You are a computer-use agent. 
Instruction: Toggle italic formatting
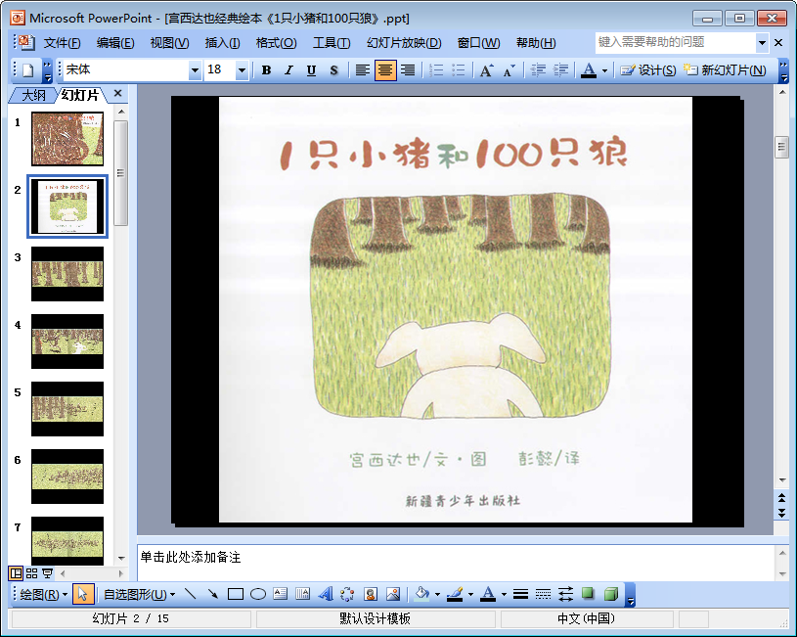(x=288, y=70)
